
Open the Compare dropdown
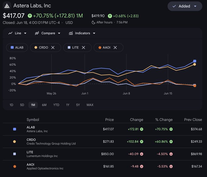click(48, 33)
